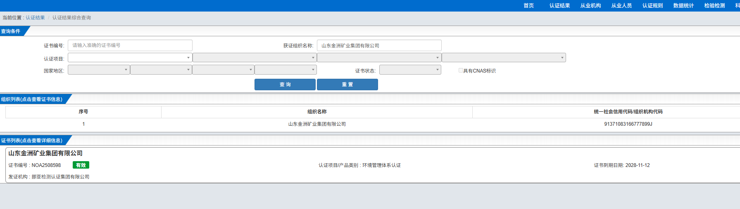The image size is (740, 209).
Task: Expand the third 国家地区 dropdown
Action: [x=224, y=70]
